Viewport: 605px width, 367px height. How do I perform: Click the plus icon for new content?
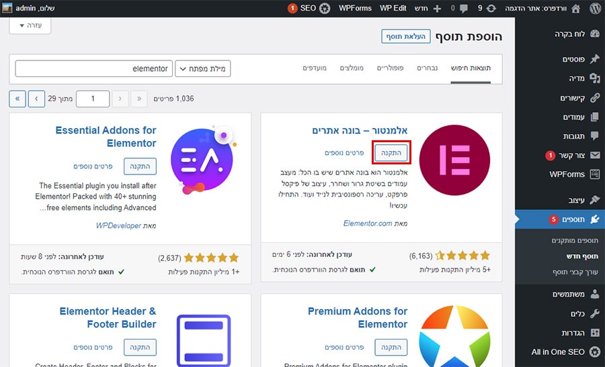[x=437, y=9]
